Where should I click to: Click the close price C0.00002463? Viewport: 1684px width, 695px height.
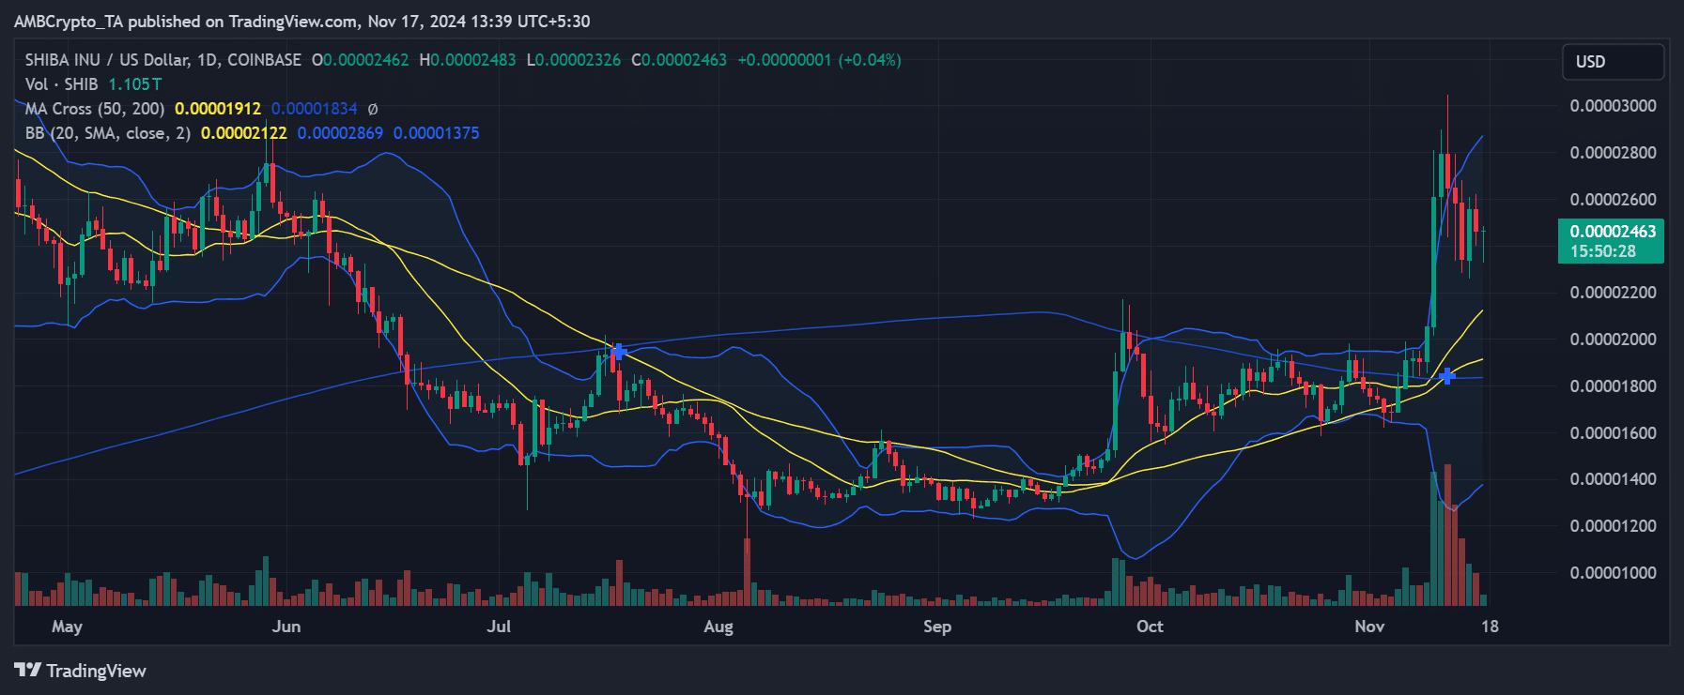pos(679,60)
